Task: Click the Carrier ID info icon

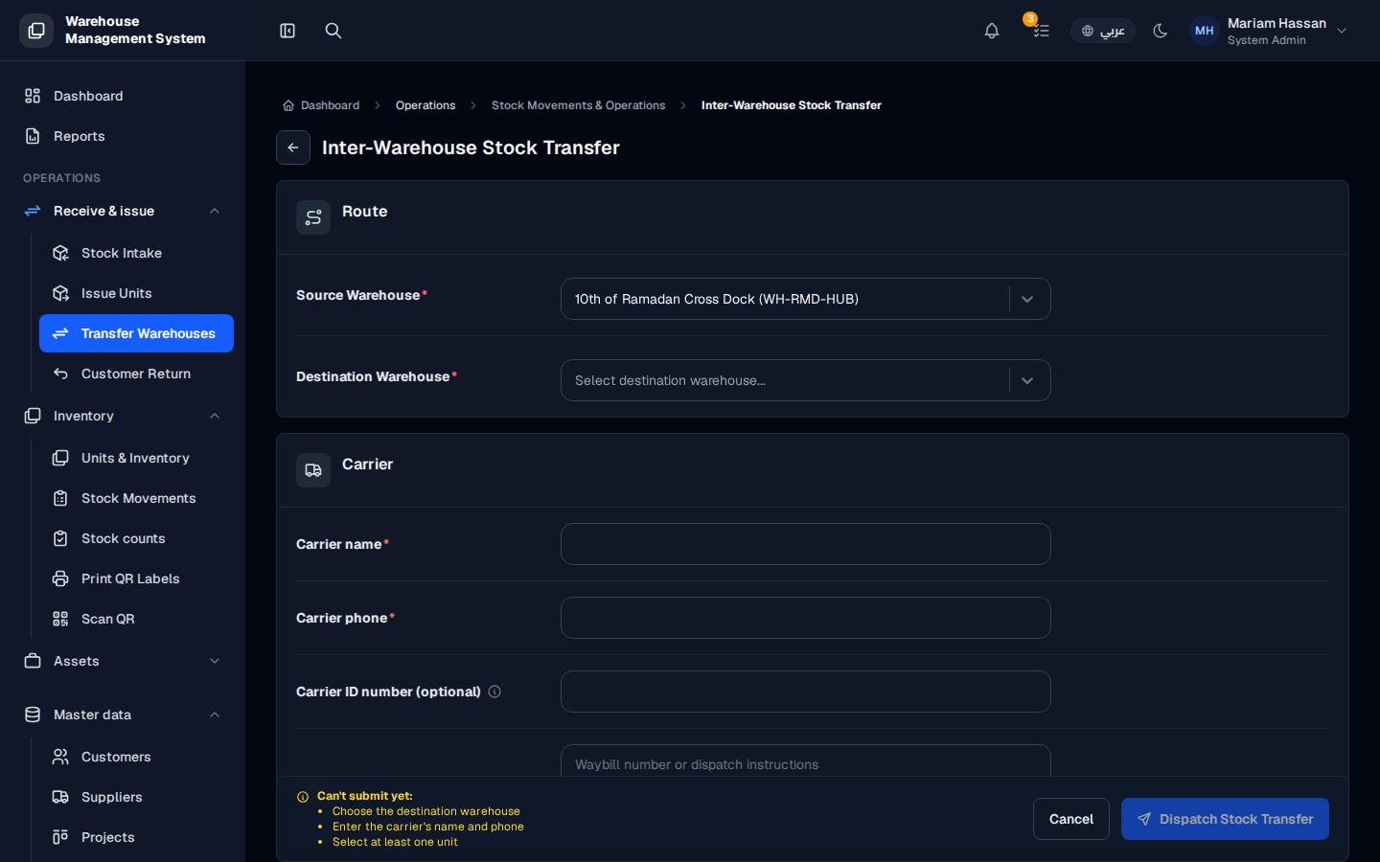Action: point(494,692)
